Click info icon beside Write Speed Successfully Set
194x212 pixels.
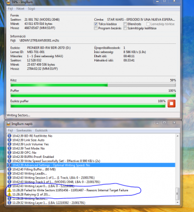pos(10,161)
